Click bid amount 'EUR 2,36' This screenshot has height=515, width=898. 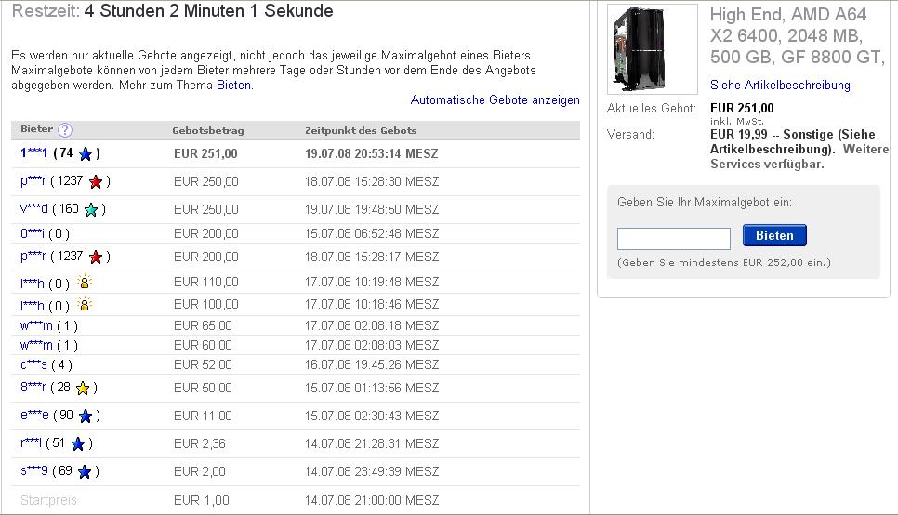tap(199, 444)
